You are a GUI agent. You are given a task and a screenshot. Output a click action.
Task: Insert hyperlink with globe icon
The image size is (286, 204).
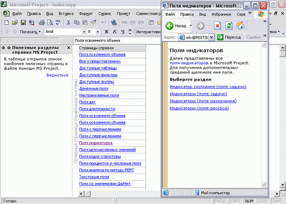click(x=114, y=22)
